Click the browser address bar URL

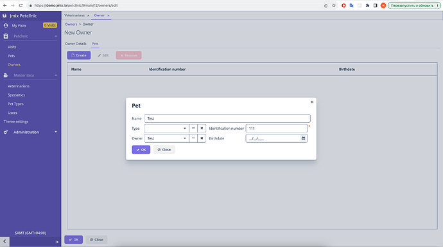76,5
